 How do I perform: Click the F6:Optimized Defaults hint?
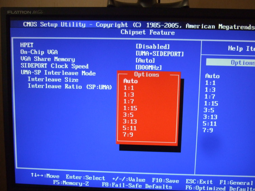220,188
